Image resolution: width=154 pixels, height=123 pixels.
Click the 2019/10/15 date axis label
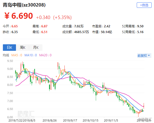coord(90,120)
